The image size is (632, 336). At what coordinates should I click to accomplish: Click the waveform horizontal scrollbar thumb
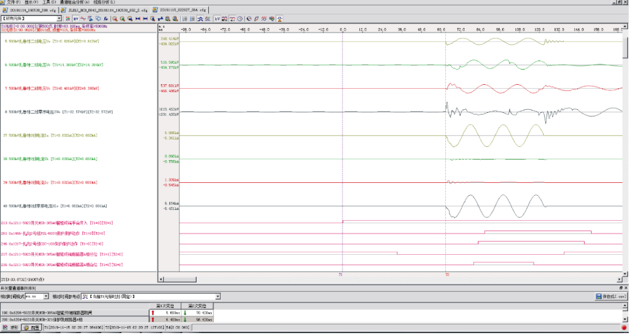pyautogui.click(x=180, y=279)
